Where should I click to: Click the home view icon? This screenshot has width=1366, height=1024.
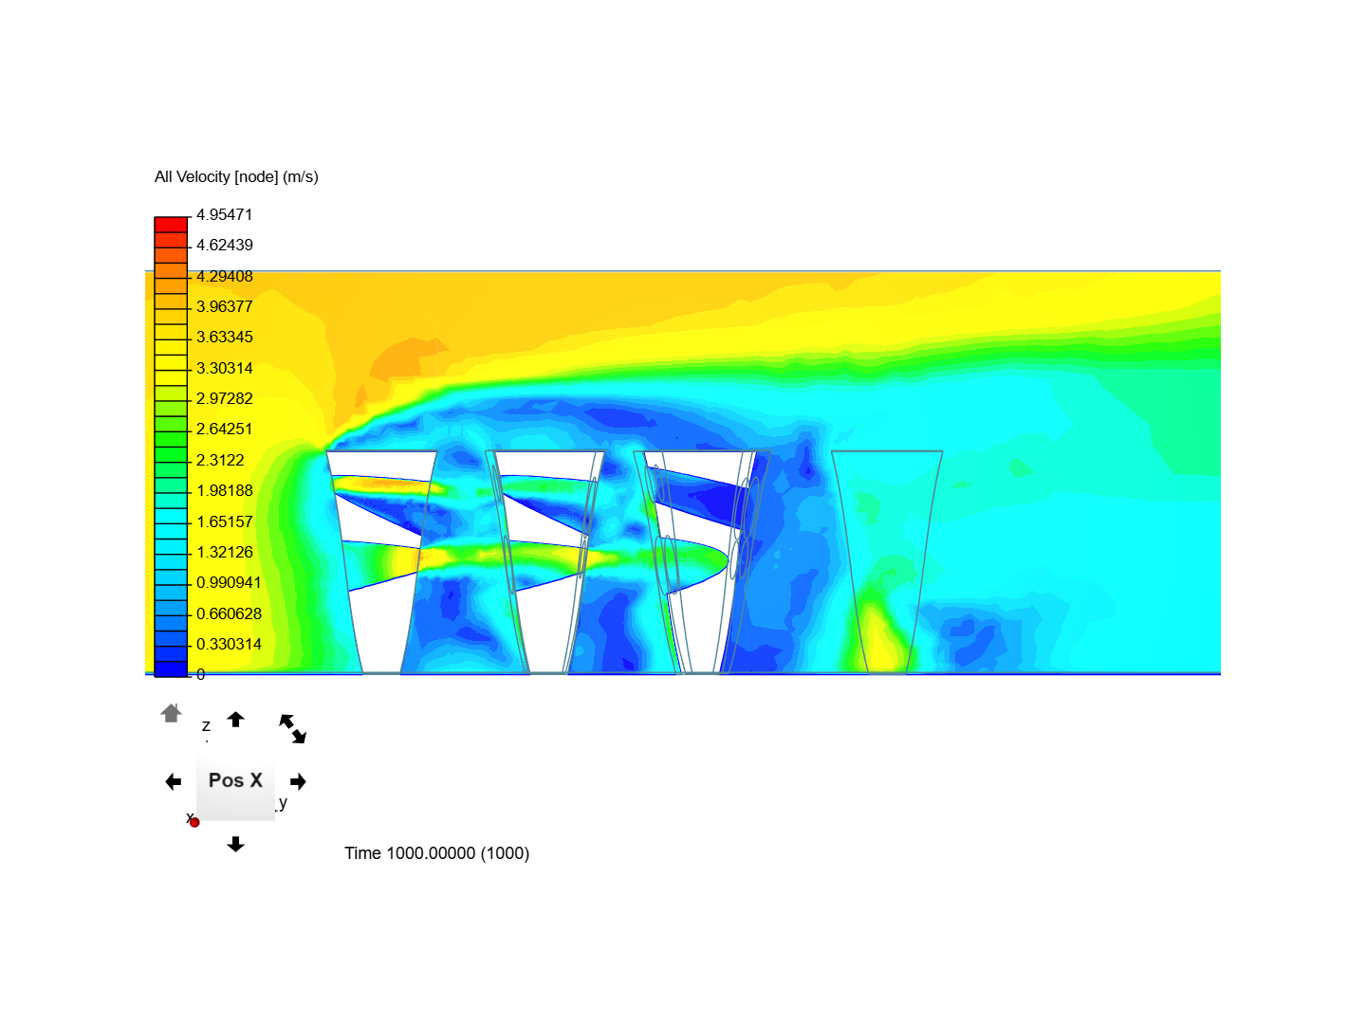pyautogui.click(x=171, y=713)
